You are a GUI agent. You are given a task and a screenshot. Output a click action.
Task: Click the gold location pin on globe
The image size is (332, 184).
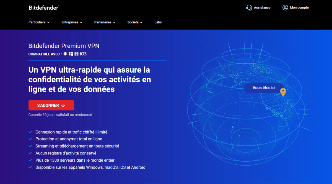pyautogui.click(x=283, y=92)
